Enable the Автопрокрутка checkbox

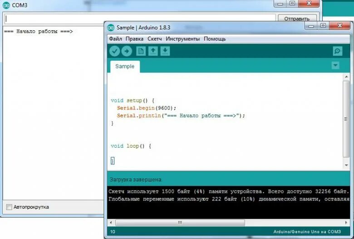coord(9,207)
